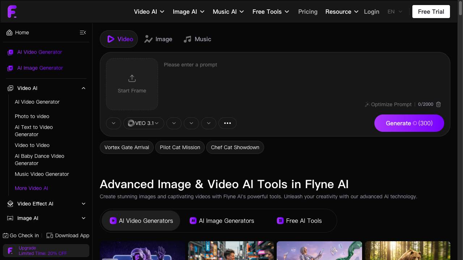This screenshot has height=260, width=463.
Task: Click the Image AI picture icon in the sidebar
Action: [10, 218]
